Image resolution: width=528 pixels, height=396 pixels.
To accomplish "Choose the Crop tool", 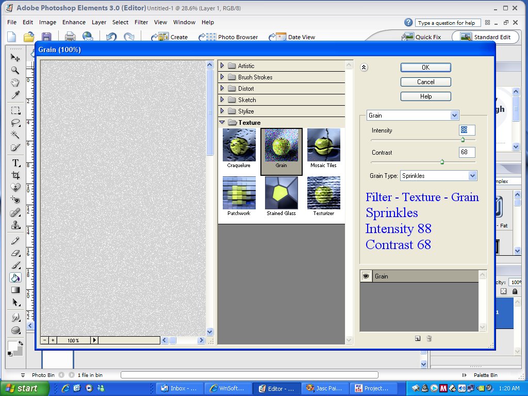I will pyautogui.click(x=15, y=175).
